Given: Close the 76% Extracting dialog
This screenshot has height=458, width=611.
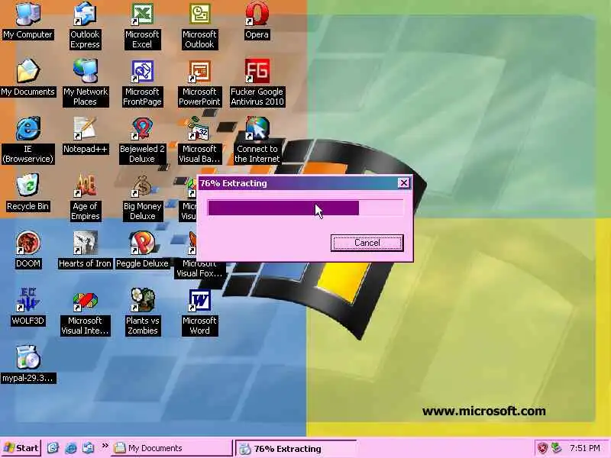Looking at the screenshot, I should [x=404, y=182].
